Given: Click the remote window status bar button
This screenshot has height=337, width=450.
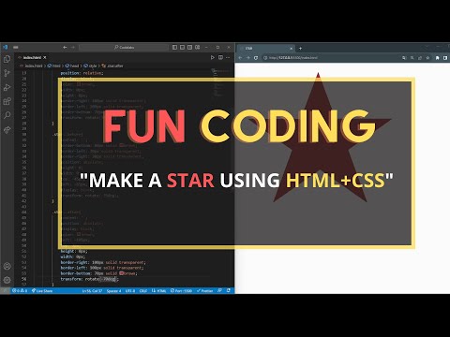Looking at the screenshot, I should (x=5, y=291).
